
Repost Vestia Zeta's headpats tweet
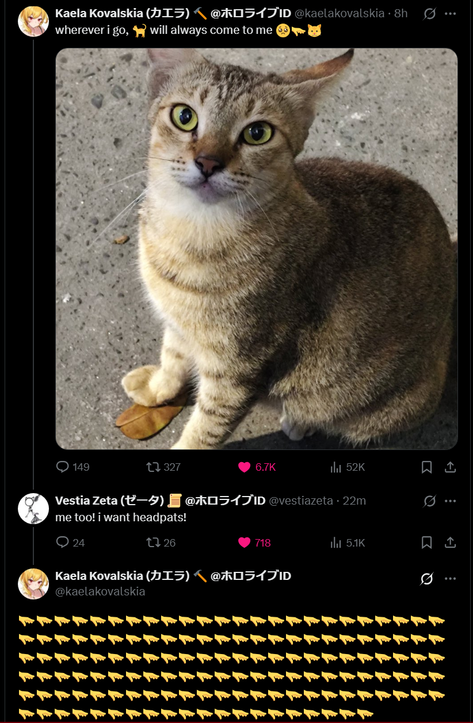click(x=154, y=543)
